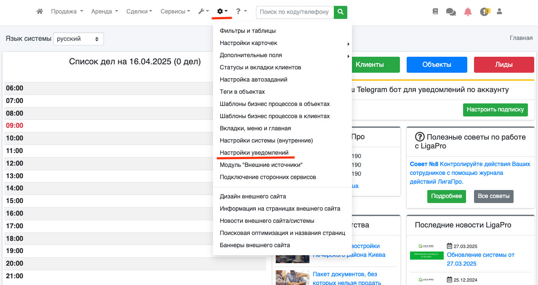Click the search by code/phone field
The height and width of the screenshot is (285, 538).
294,12
